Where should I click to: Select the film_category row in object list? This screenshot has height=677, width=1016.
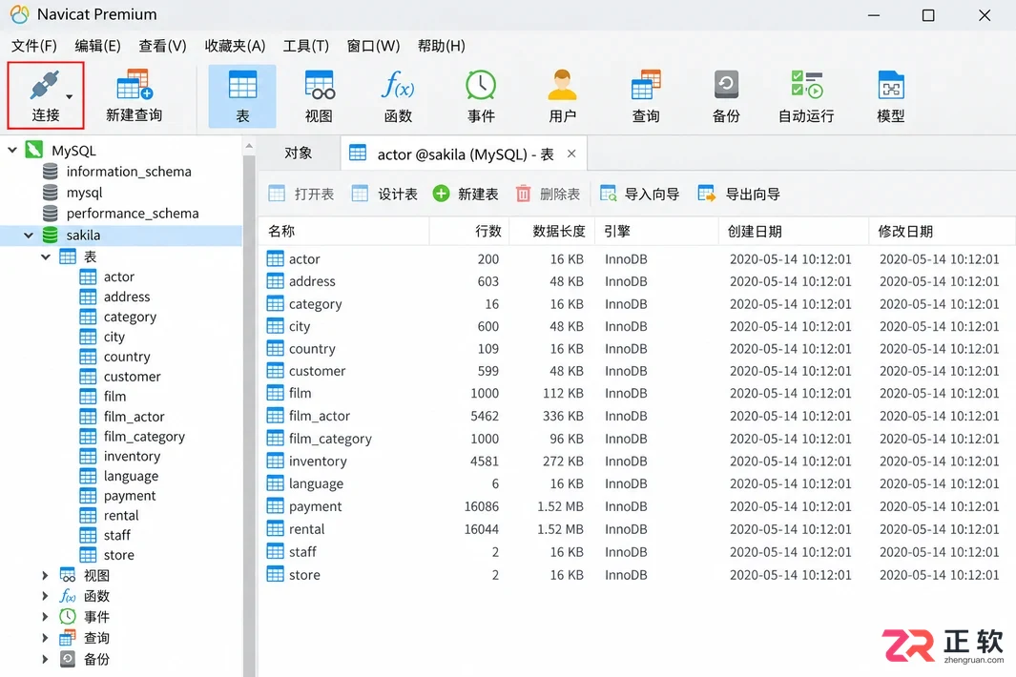(636, 439)
